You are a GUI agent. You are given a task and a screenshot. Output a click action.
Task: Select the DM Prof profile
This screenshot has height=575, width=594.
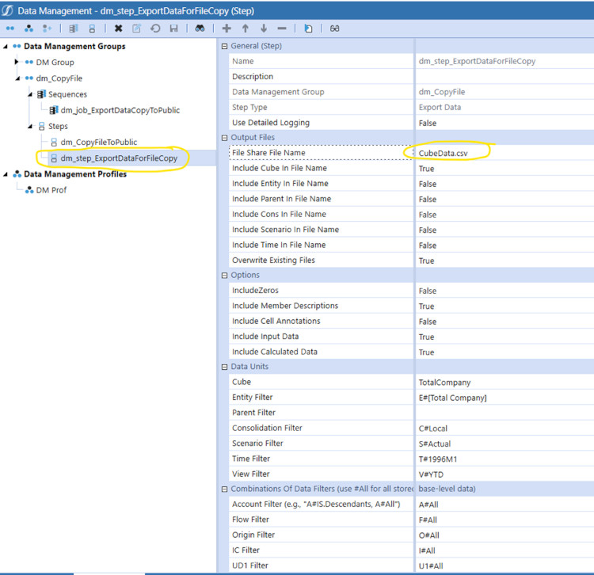[x=51, y=190]
